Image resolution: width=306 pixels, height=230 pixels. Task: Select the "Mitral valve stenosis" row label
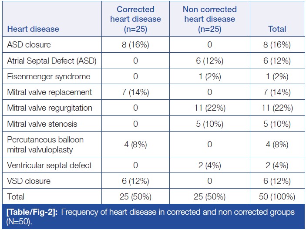coord(42,124)
